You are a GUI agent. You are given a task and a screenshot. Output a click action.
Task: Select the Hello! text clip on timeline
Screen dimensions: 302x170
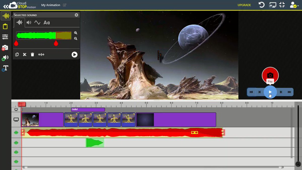tap(88, 110)
